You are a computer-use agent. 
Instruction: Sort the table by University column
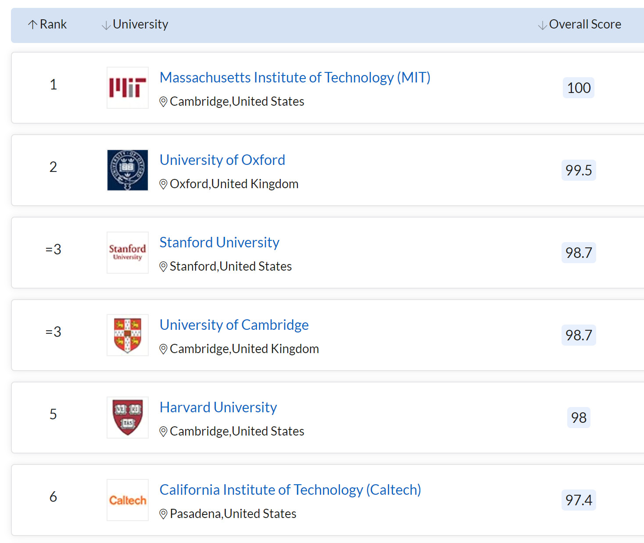[135, 24]
